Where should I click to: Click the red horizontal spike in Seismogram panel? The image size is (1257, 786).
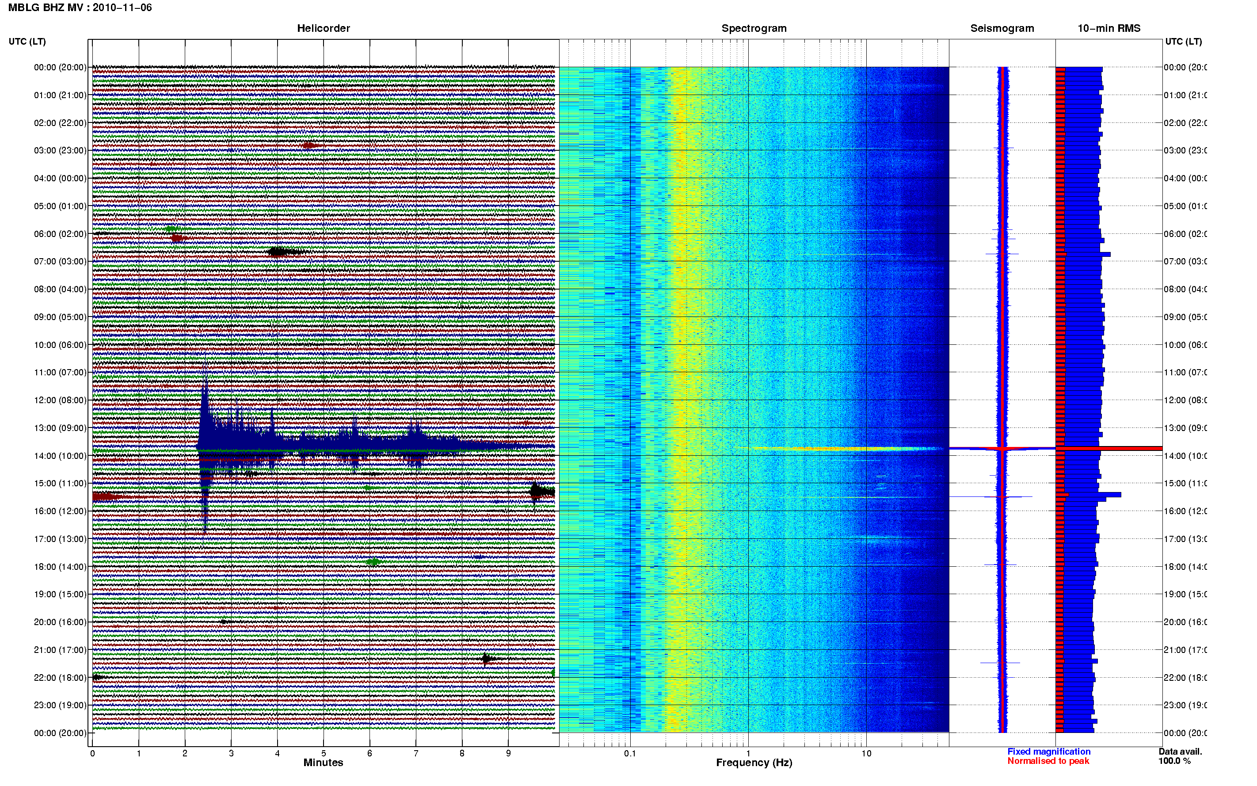click(1002, 448)
